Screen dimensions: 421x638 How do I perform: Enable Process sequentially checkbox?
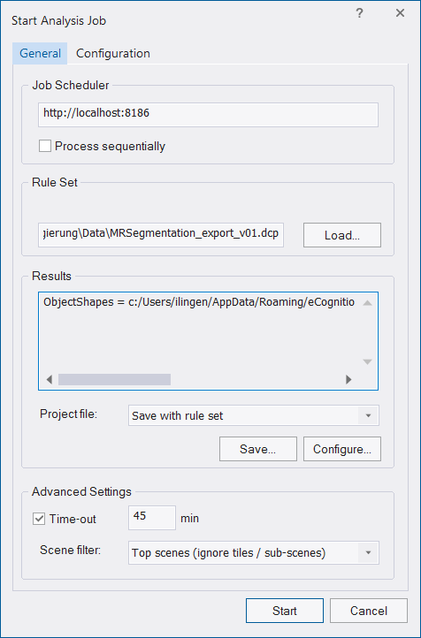click(x=45, y=146)
